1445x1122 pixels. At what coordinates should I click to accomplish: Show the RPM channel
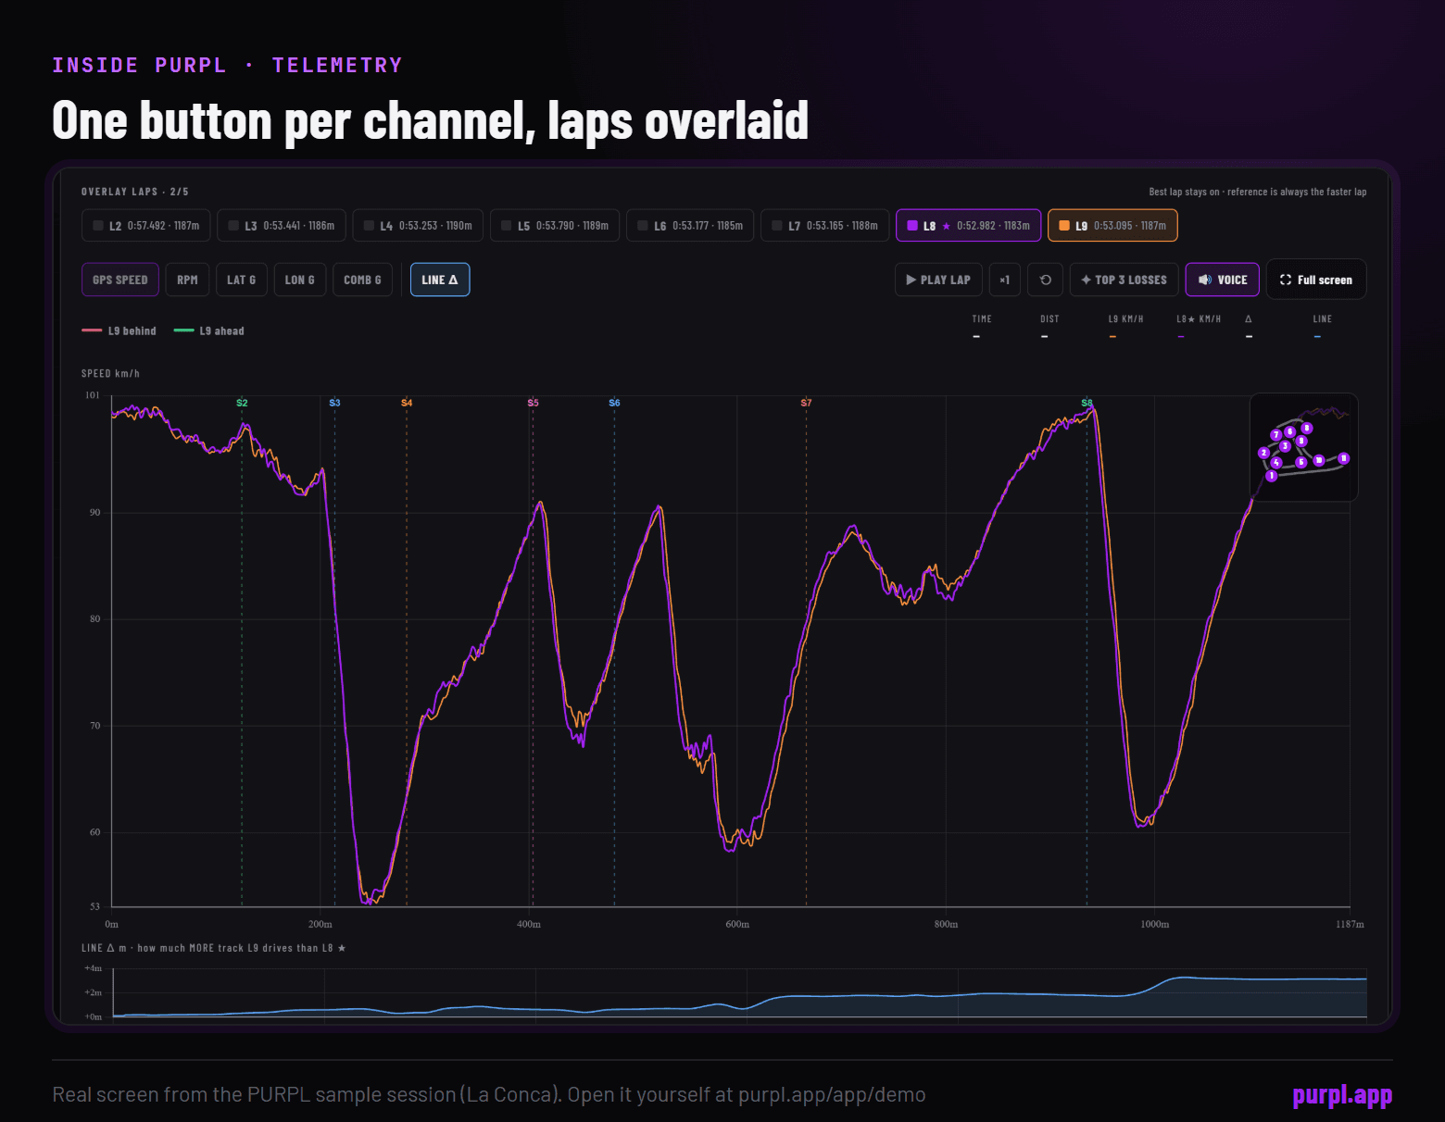187,280
